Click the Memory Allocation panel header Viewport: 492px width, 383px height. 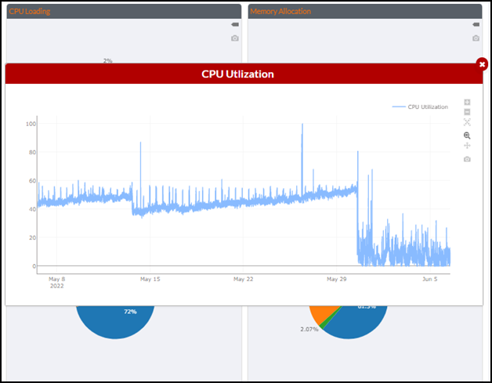[365, 11]
